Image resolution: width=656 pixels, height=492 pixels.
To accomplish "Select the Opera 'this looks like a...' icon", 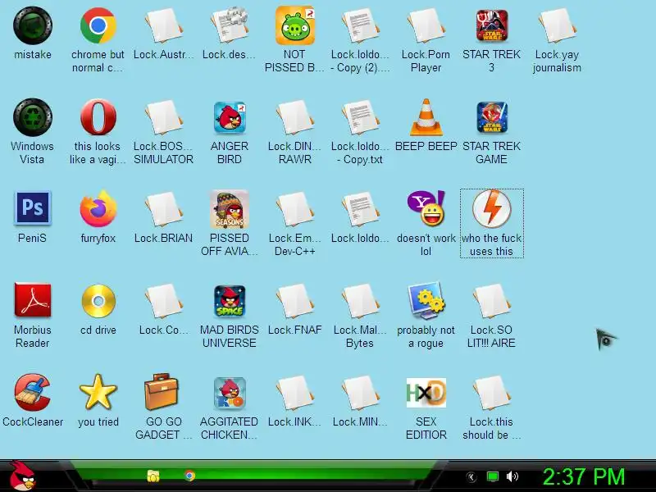I will tap(98, 117).
